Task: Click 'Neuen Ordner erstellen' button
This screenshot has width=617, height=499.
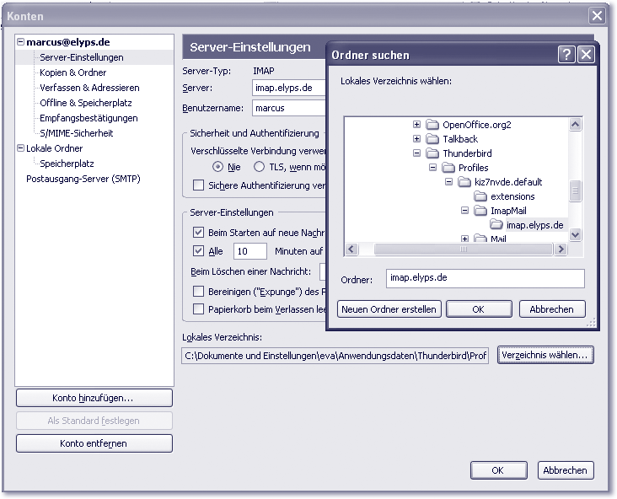Action: click(389, 309)
